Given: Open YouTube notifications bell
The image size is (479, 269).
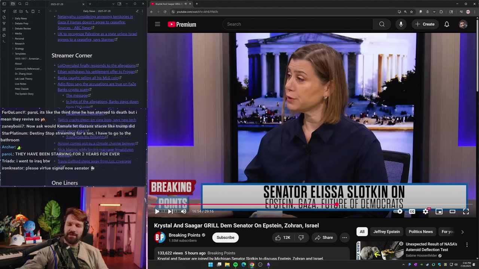Looking at the screenshot, I should [x=447, y=24].
